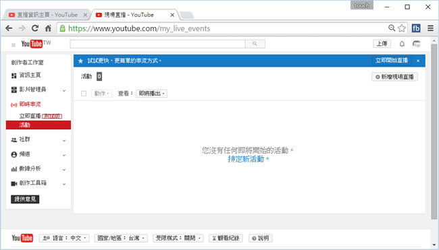This screenshot has width=439, height=250.
Task: Click the 影片管理員 sidebar icon
Action: coord(14,90)
